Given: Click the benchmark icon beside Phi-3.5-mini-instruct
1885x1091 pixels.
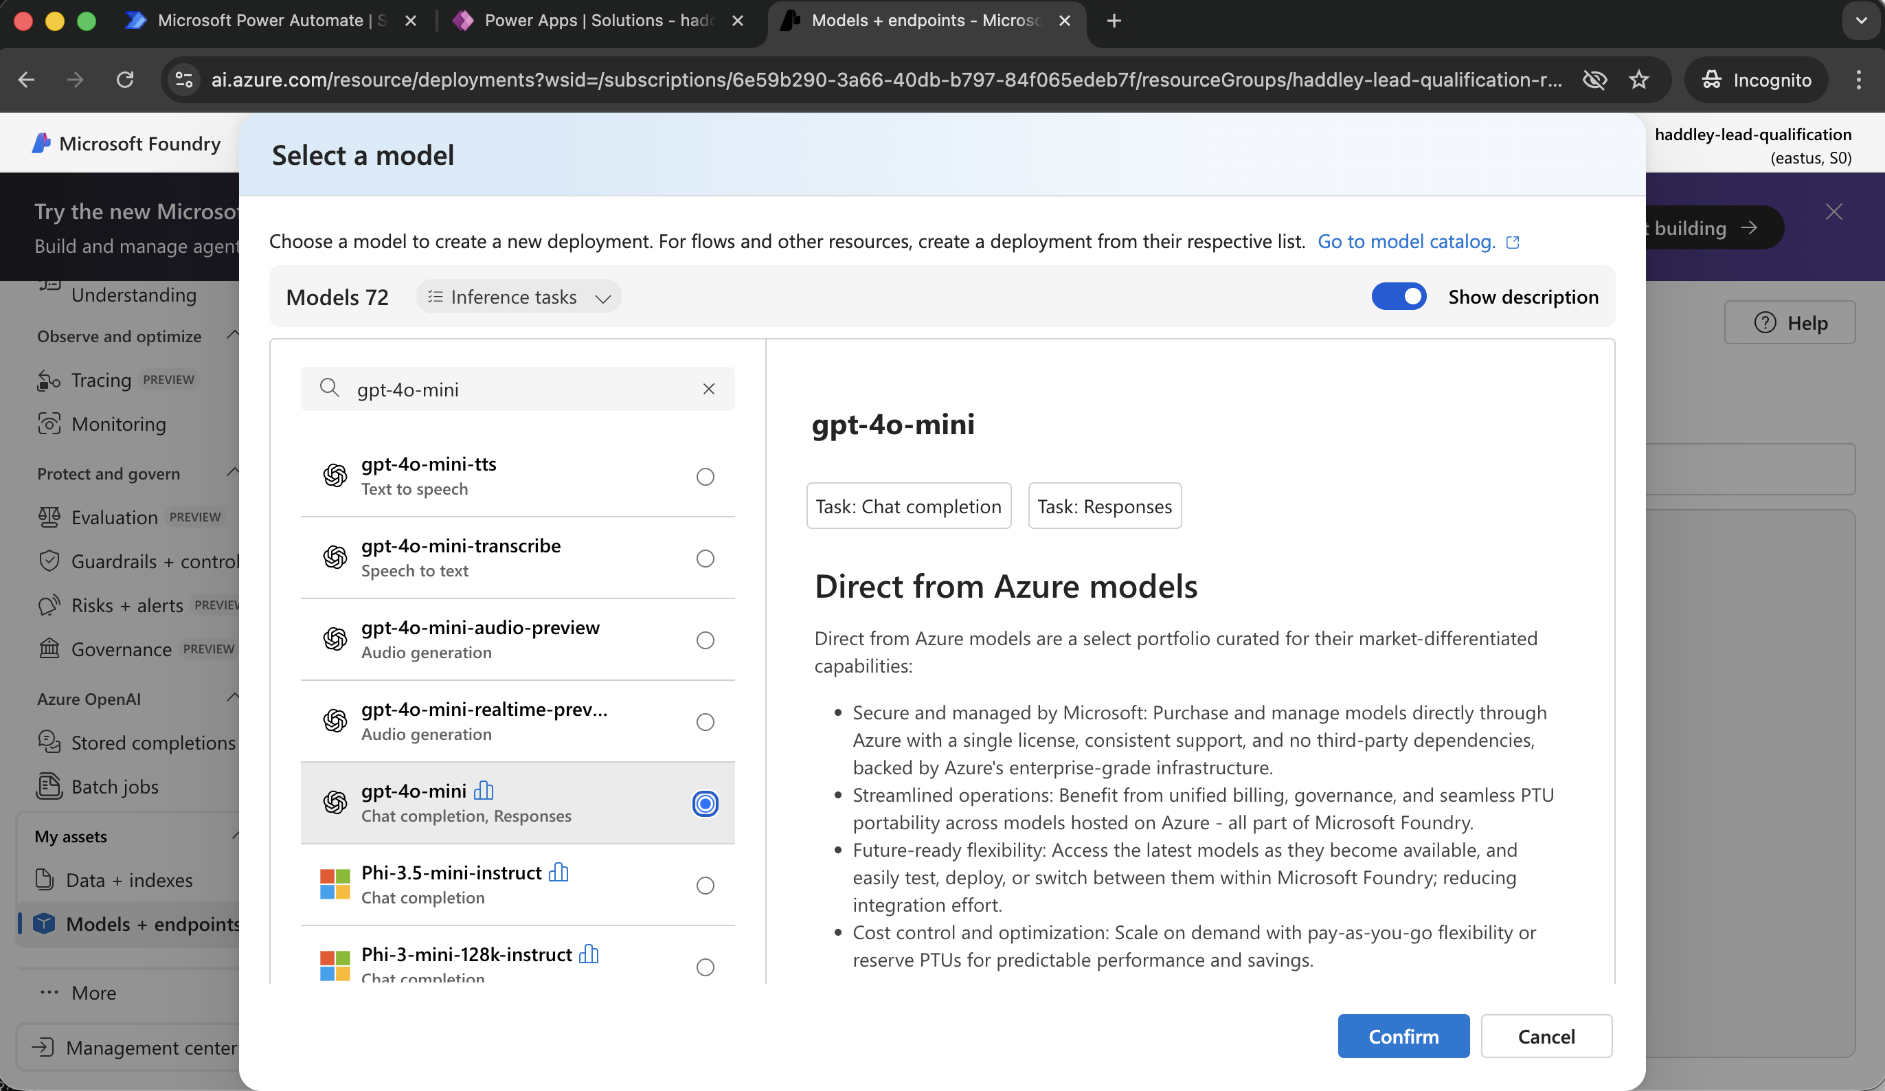Looking at the screenshot, I should pos(558,872).
